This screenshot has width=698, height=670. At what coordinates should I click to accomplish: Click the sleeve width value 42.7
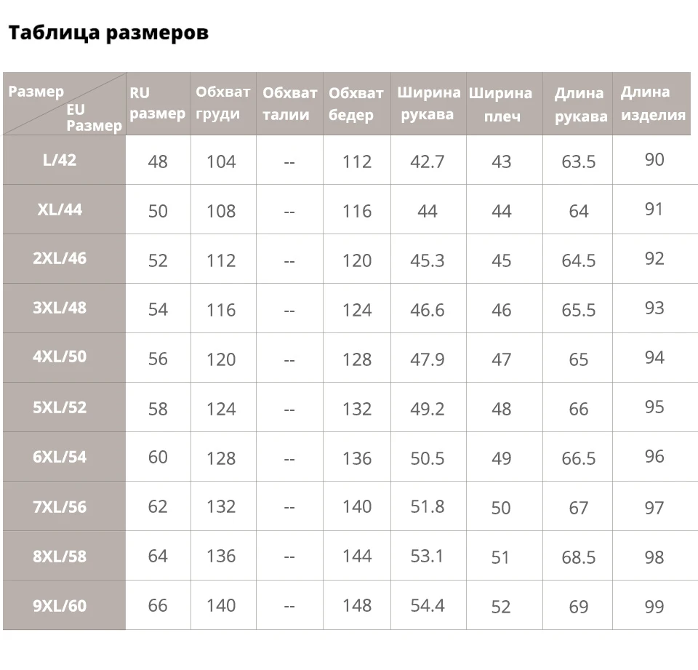tap(428, 161)
